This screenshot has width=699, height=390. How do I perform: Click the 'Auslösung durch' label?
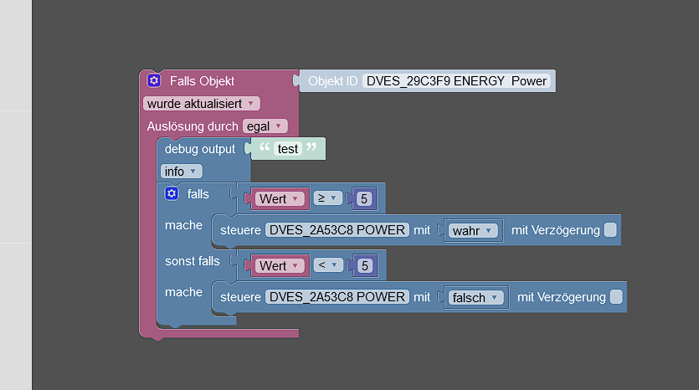point(193,126)
